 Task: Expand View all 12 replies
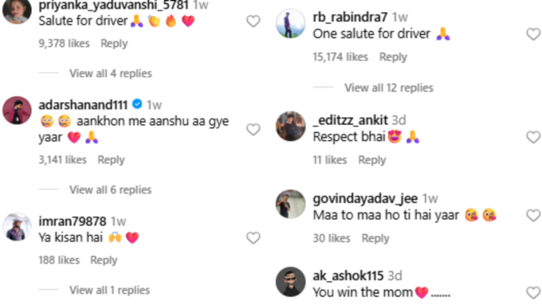pyautogui.click(x=389, y=88)
